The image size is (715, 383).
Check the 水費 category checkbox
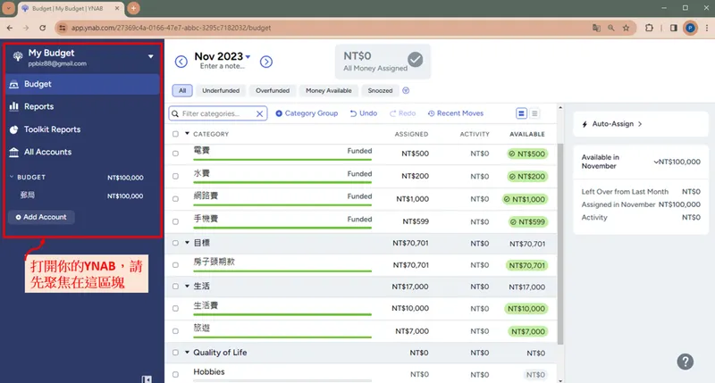click(175, 176)
